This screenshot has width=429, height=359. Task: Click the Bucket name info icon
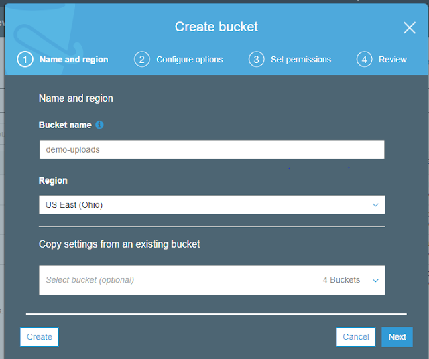click(99, 125)
